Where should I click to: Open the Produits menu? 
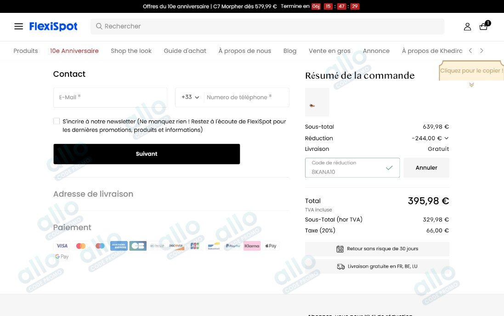[x=26, y=51]
